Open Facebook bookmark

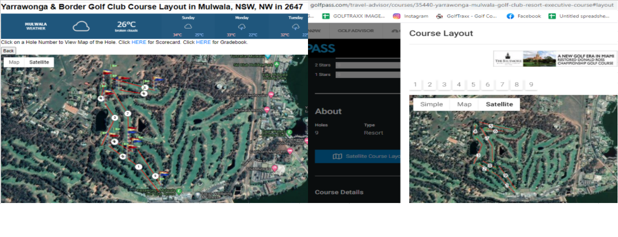524,16
